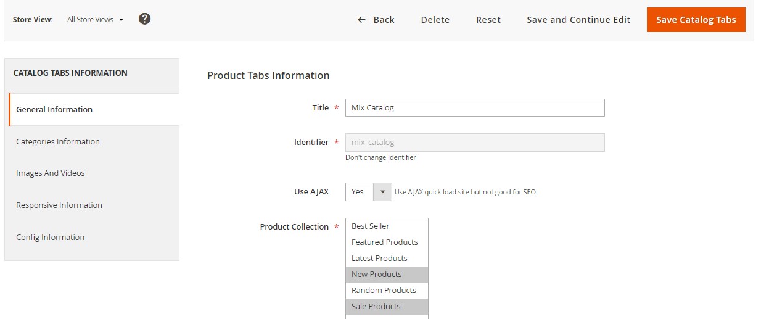Click Save and Continue Edit
Screen dimensions: 761x319
click(578, 20)
